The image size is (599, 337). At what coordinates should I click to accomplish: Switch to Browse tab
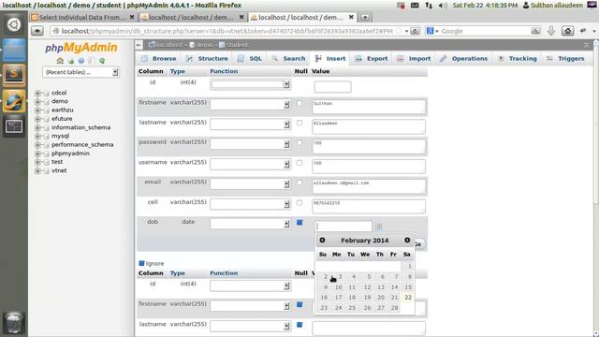tap(159, 58)
